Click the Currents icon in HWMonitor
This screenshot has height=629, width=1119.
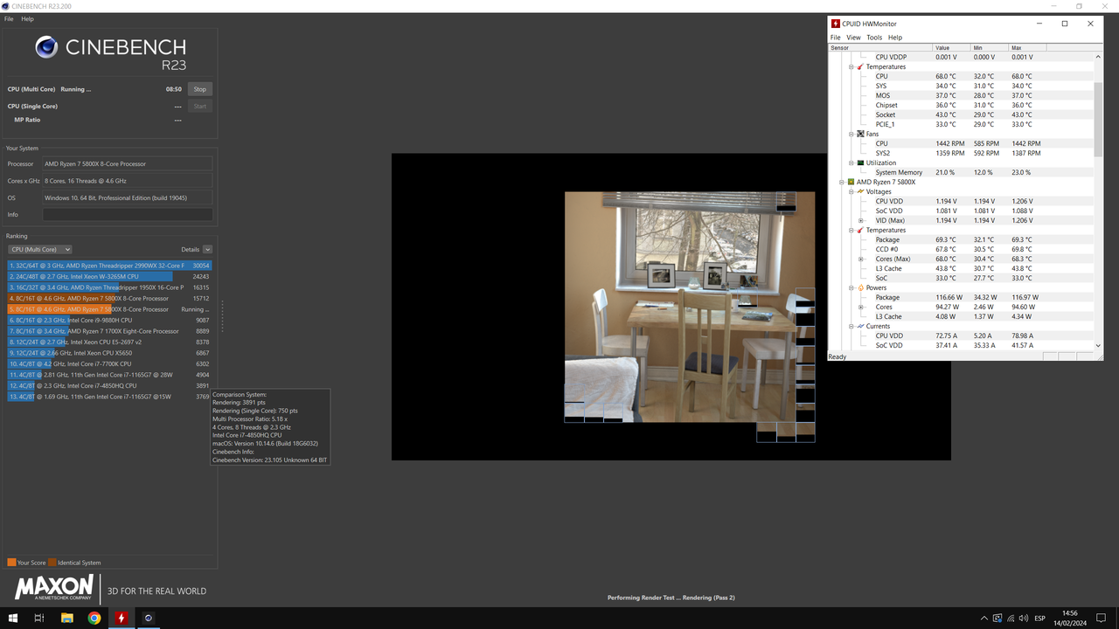pyautogui.click(x=860, y=326)
